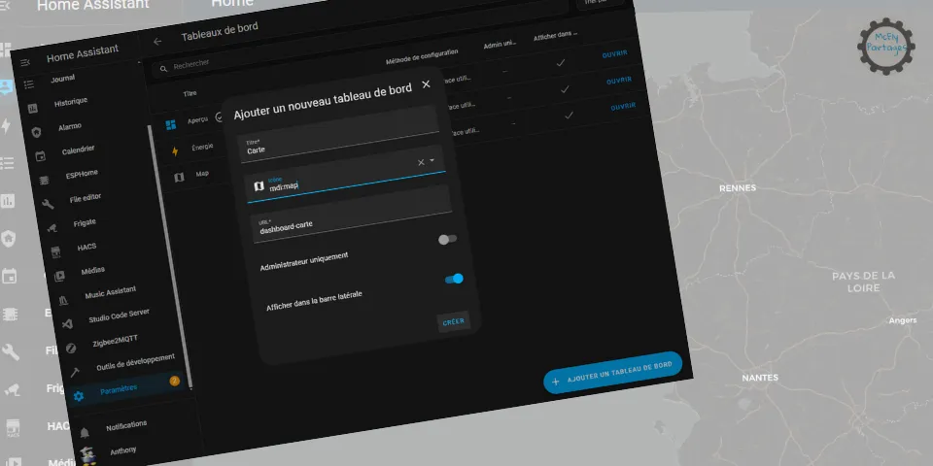Open Zigbee2MQTT in the sidebar
933x466 pixels.
[x=115, y=341]
